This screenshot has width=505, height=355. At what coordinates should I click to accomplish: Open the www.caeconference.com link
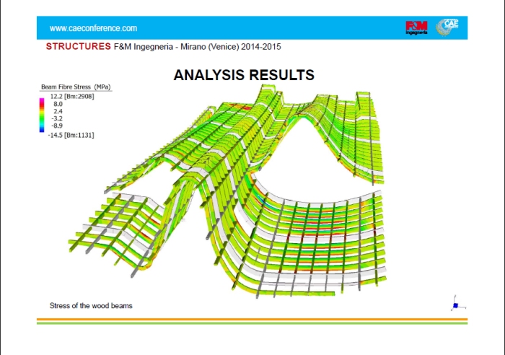tap(93, 28)
